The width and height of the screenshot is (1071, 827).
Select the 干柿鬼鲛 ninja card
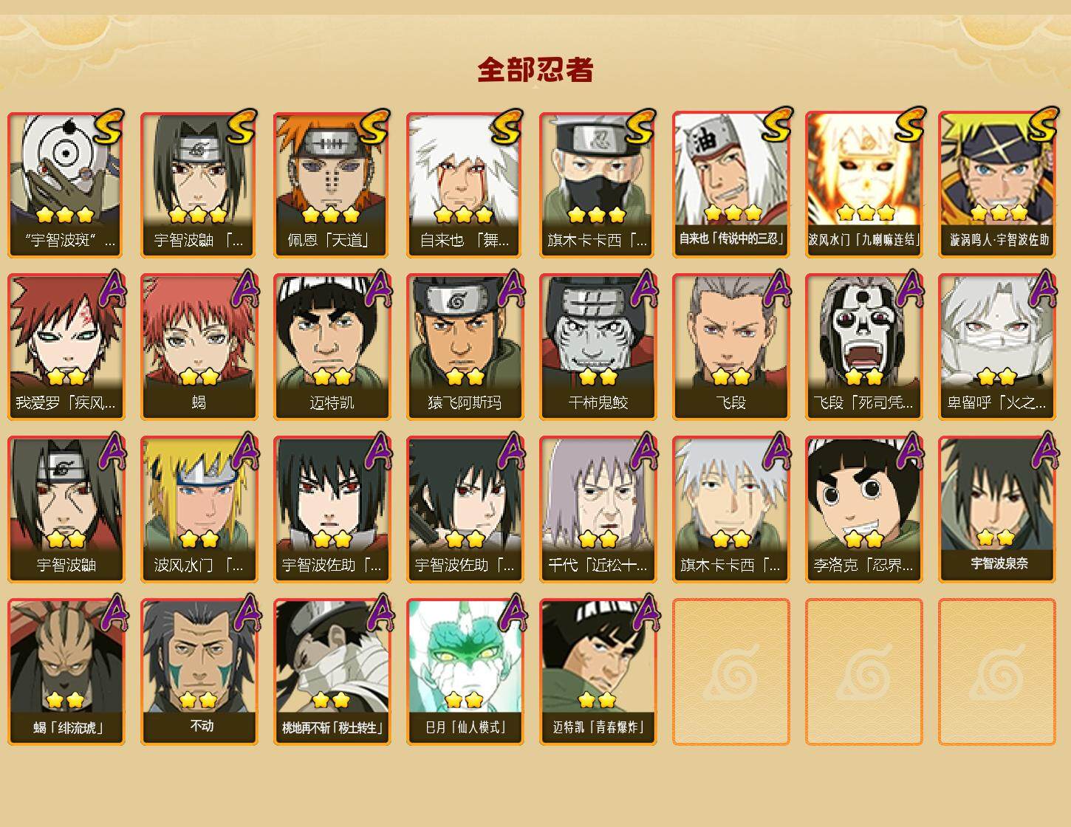(x=598, y=347)
